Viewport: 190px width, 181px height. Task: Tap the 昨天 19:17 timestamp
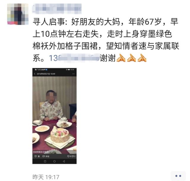click(46, 177)
